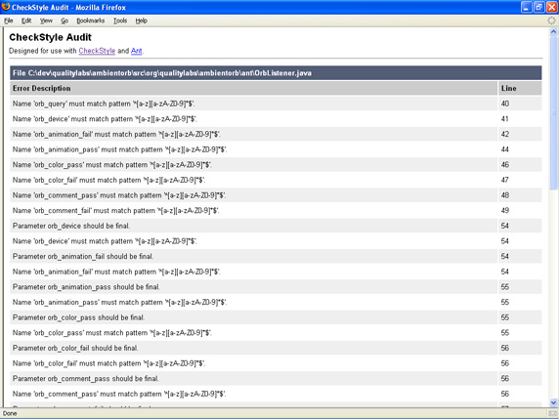Restore down the Firefox window
Screen dimensions: 559x419
coord(538,7)
